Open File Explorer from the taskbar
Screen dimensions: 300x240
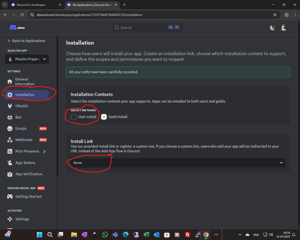pyautogui.click(x=74, y=235)
